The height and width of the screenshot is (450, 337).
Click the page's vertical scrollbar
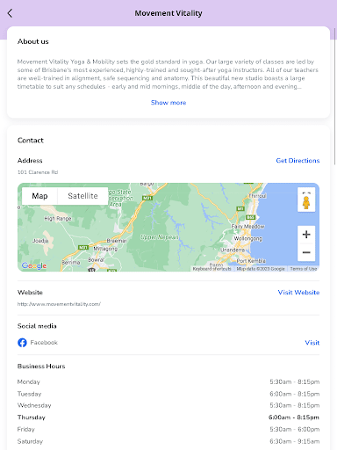[335, 97]
